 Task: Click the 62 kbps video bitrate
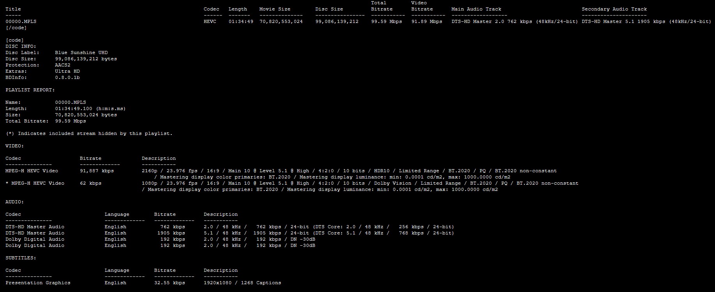(90, 183)
